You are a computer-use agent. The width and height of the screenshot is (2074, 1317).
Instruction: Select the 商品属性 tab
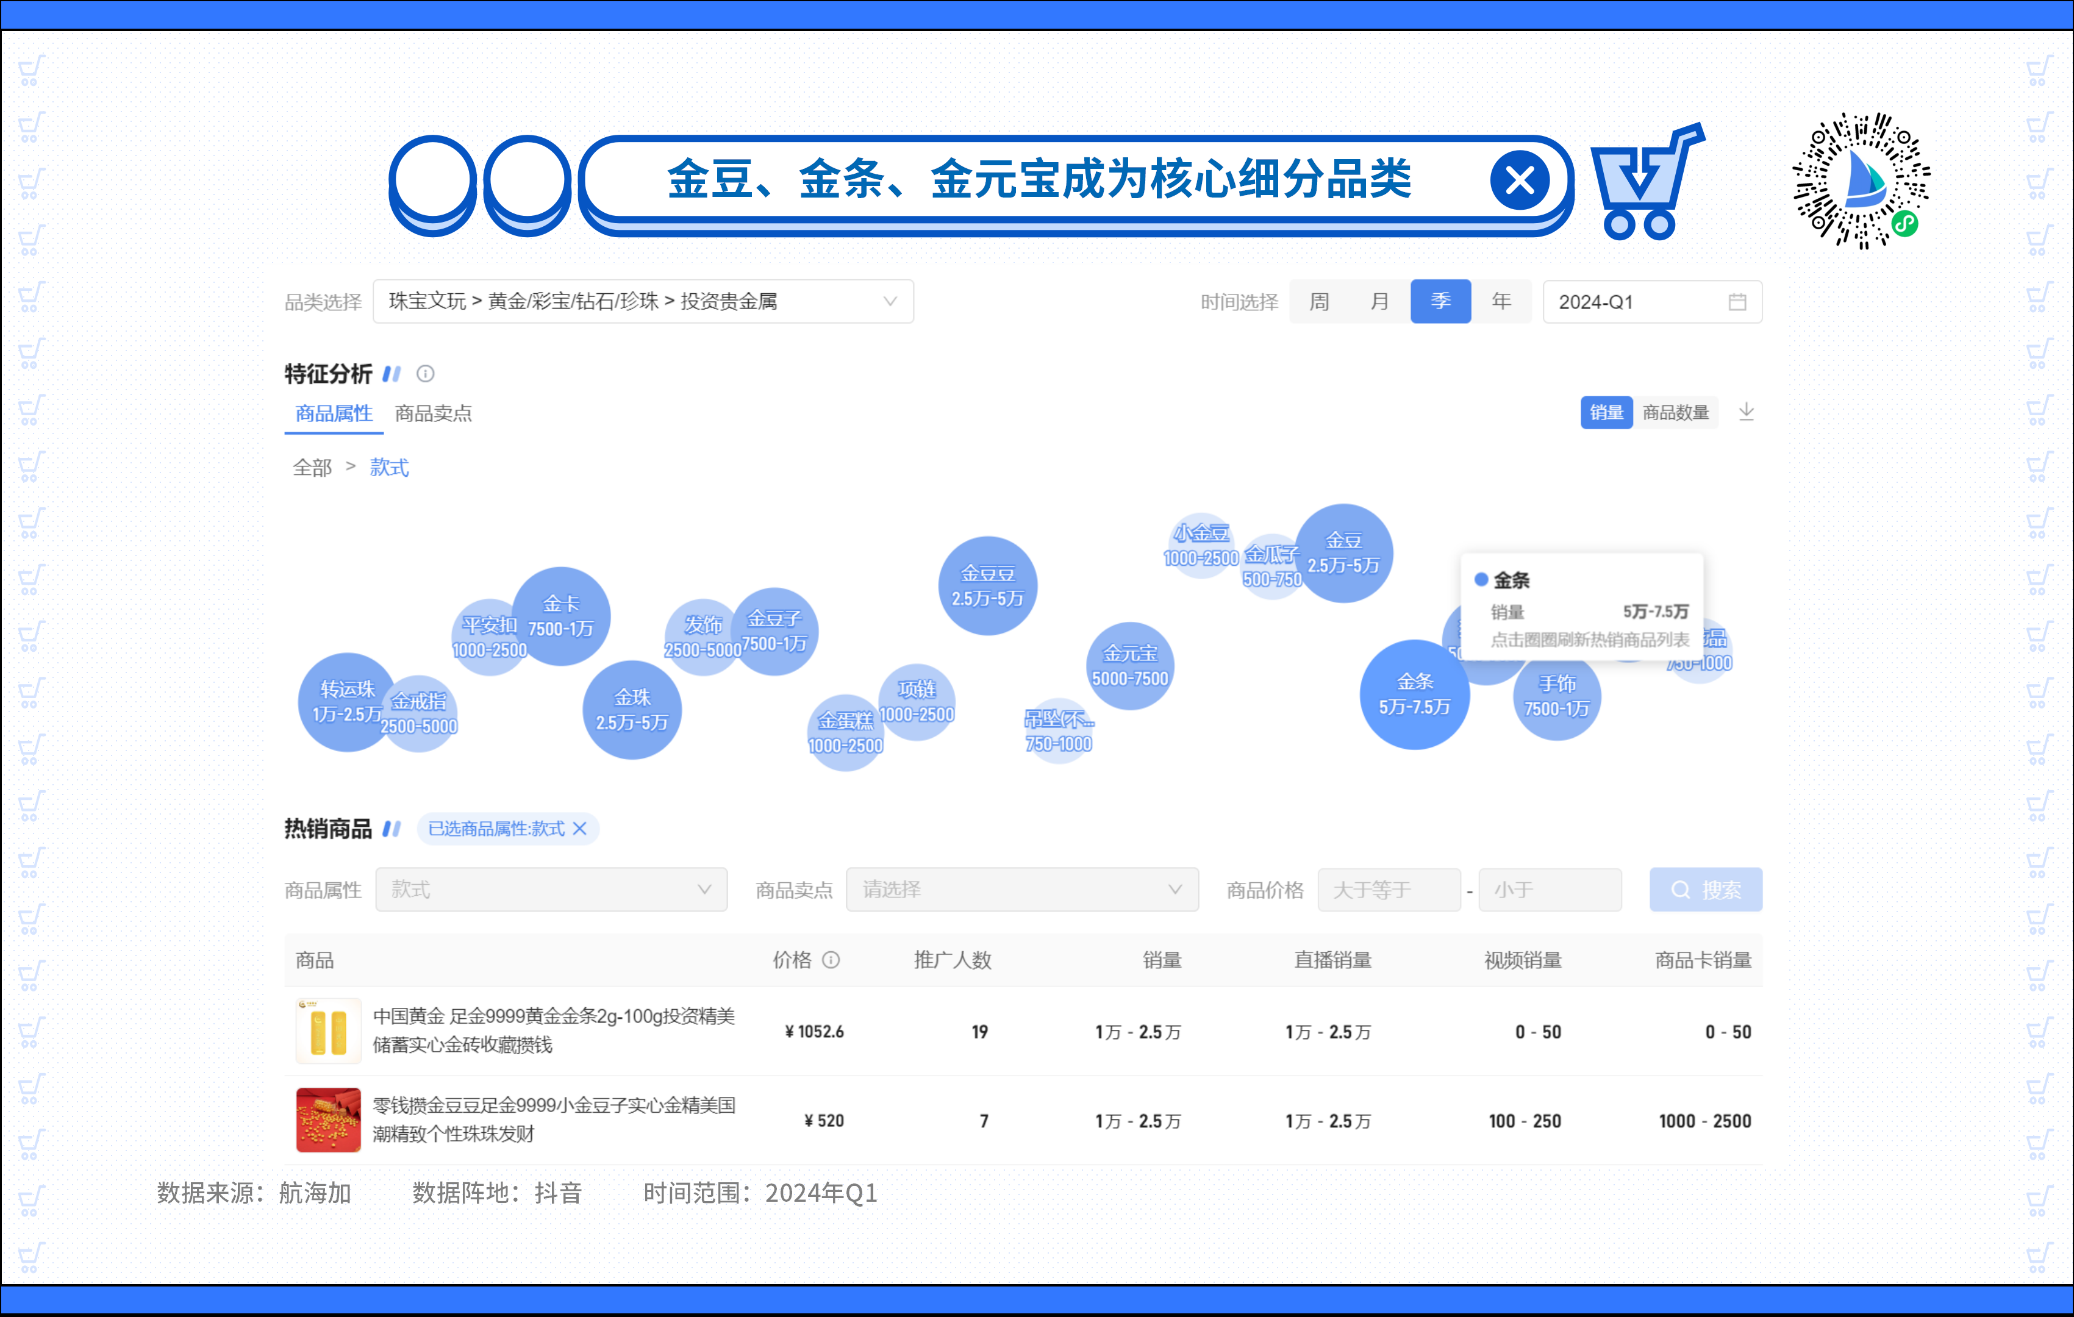pyautogui.click(x=334, y=415)
